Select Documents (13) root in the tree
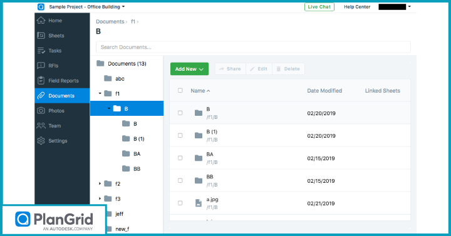Image resolution: width=451 pixels, height=236 pixels. [127, 63]
